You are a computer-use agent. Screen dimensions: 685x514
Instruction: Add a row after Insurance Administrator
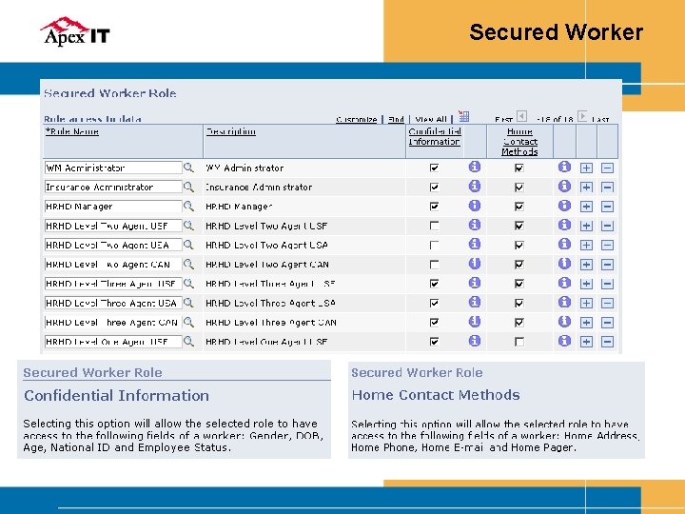tap(586, 188)
